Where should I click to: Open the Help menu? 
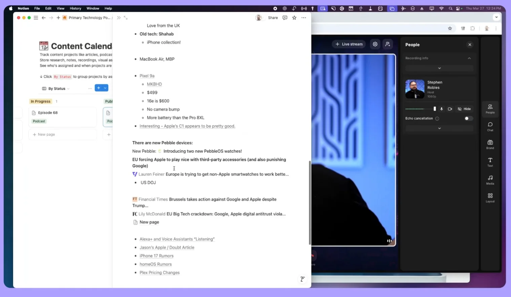108,8
